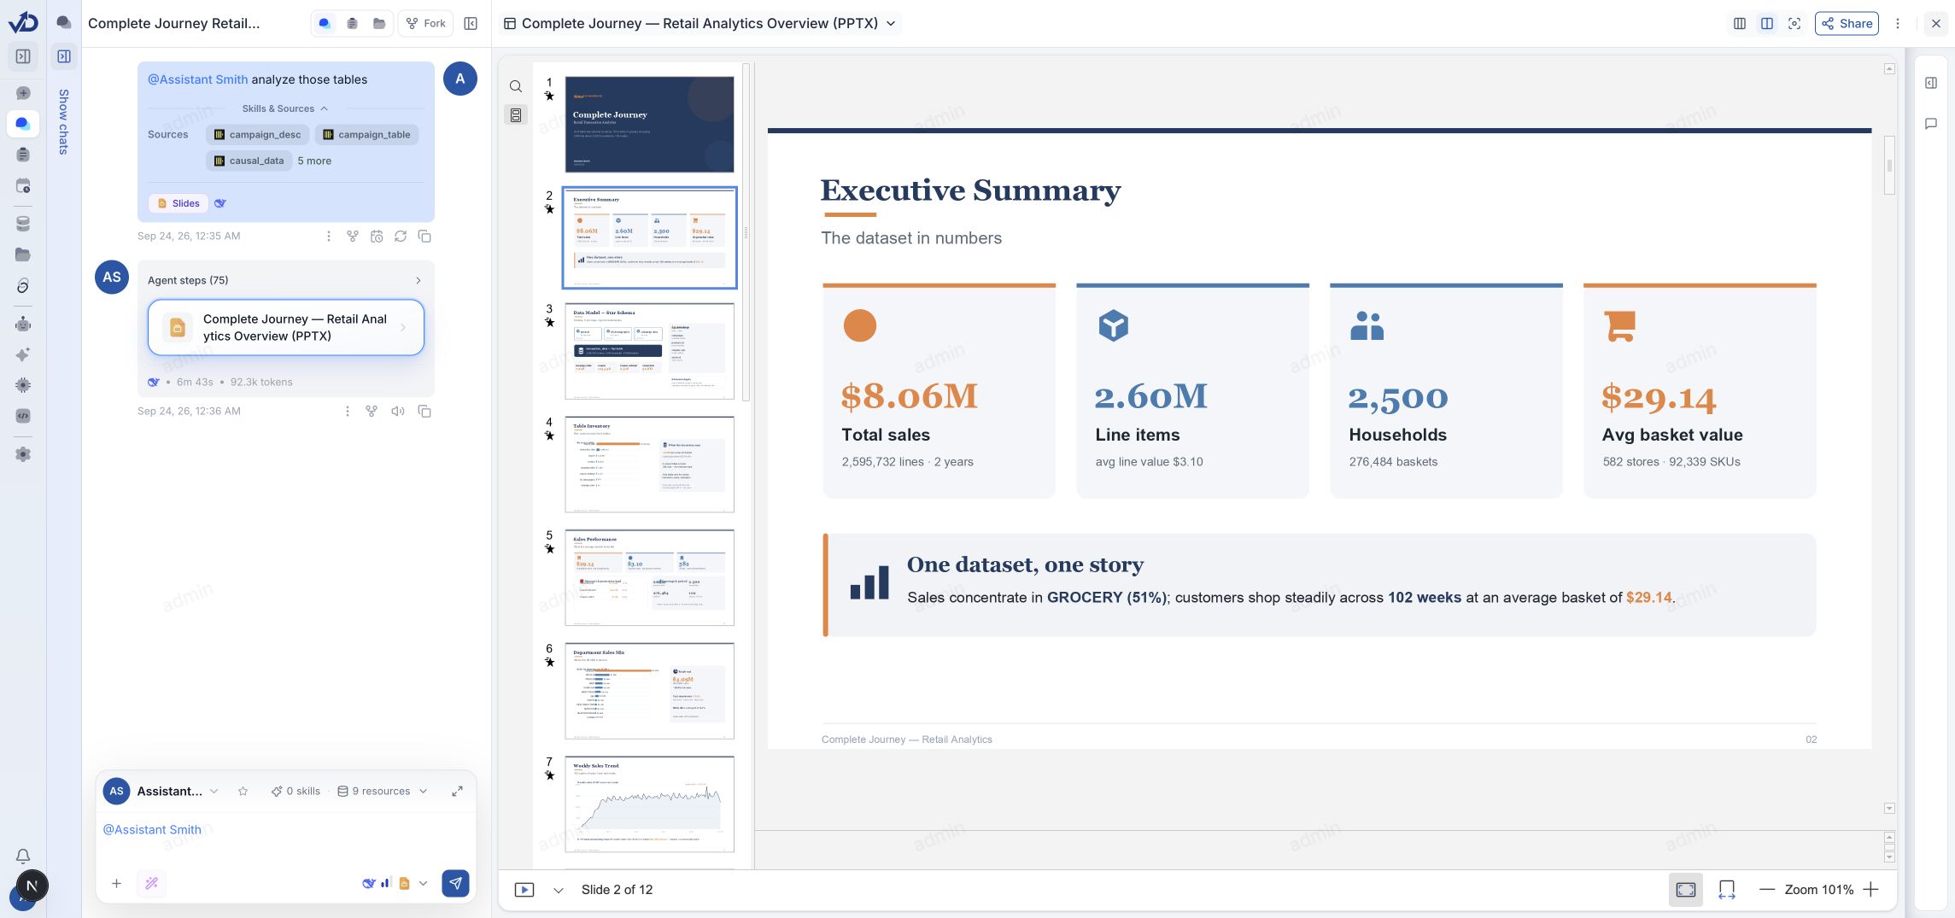The image size is (1955, 918).
Task: Toggle slide thumbnails panel view
Action: (516, 115)
